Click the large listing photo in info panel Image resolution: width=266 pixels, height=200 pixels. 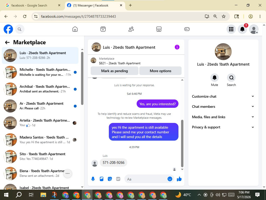click(x=223, y=52)
